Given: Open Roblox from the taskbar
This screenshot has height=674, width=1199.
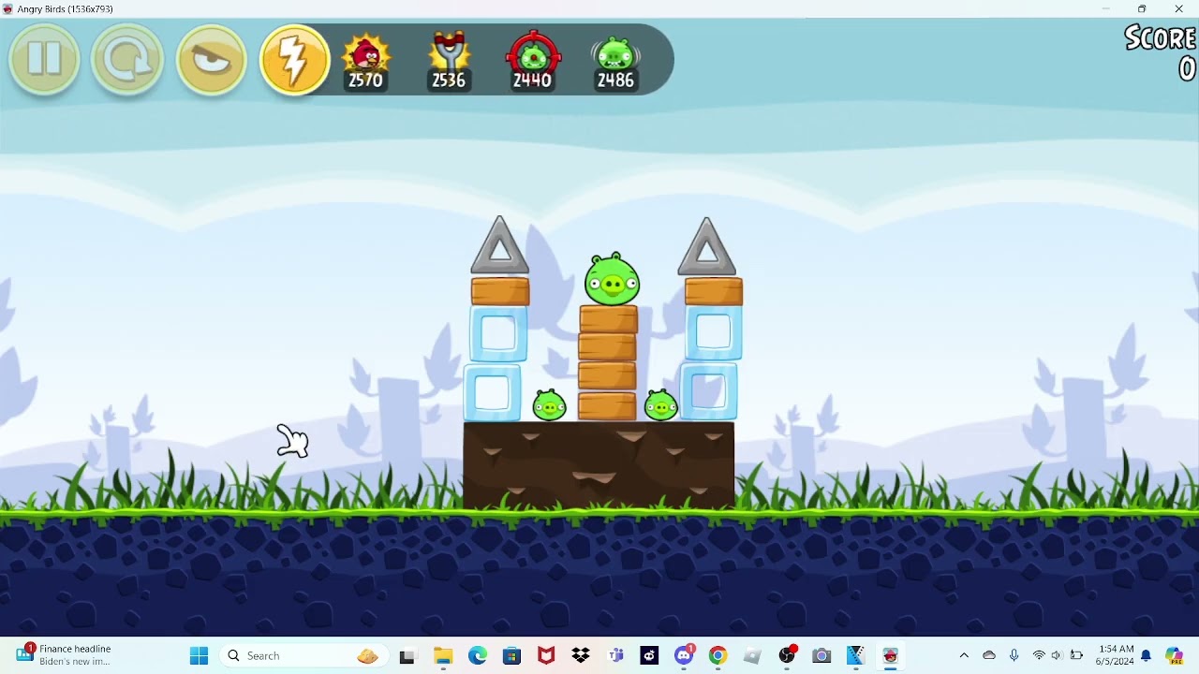Looking at the screenshot, I should 752,656.
